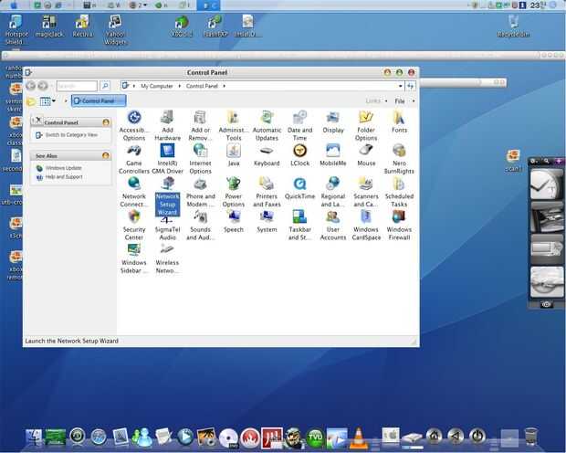Open Mouse settings
Screen dimensions: 566x453
click(x=366, y=155)
